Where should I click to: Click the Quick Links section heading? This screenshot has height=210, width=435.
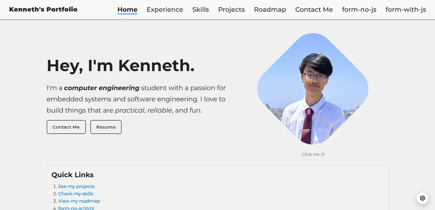[x=72, y=175]
